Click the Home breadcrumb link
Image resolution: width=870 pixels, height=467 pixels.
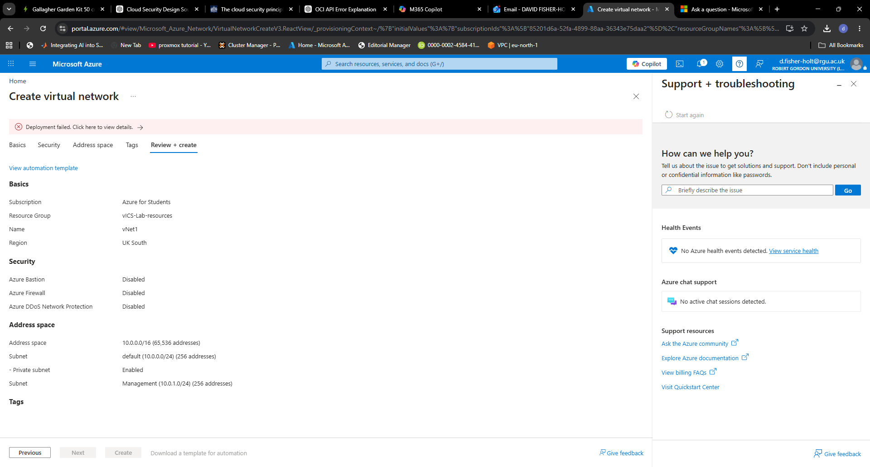(18, 81)
